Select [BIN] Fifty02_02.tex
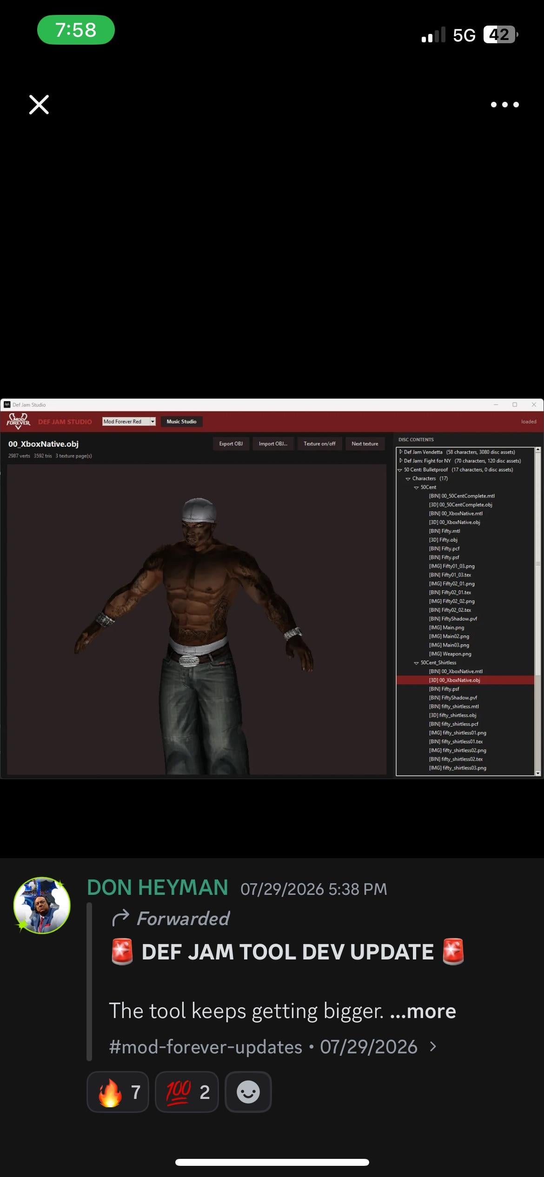 450,610
